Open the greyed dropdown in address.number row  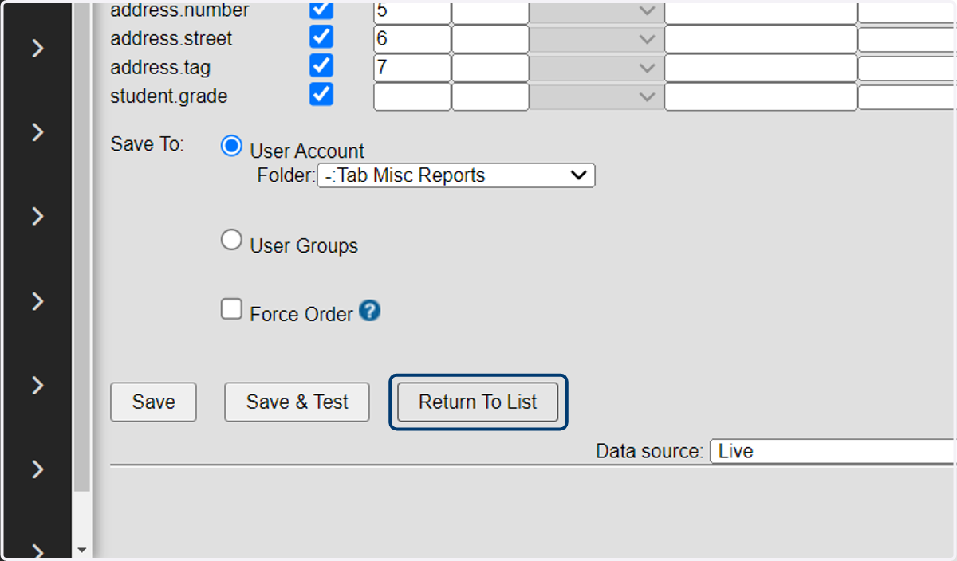[597, 12]
